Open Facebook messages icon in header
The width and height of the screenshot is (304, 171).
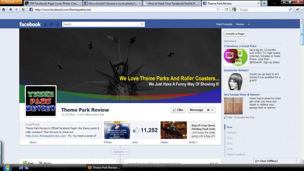(x=51, y=24)
